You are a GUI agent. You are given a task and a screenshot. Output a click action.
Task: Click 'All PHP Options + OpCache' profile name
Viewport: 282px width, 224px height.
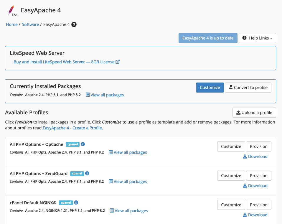coord(37,144)
